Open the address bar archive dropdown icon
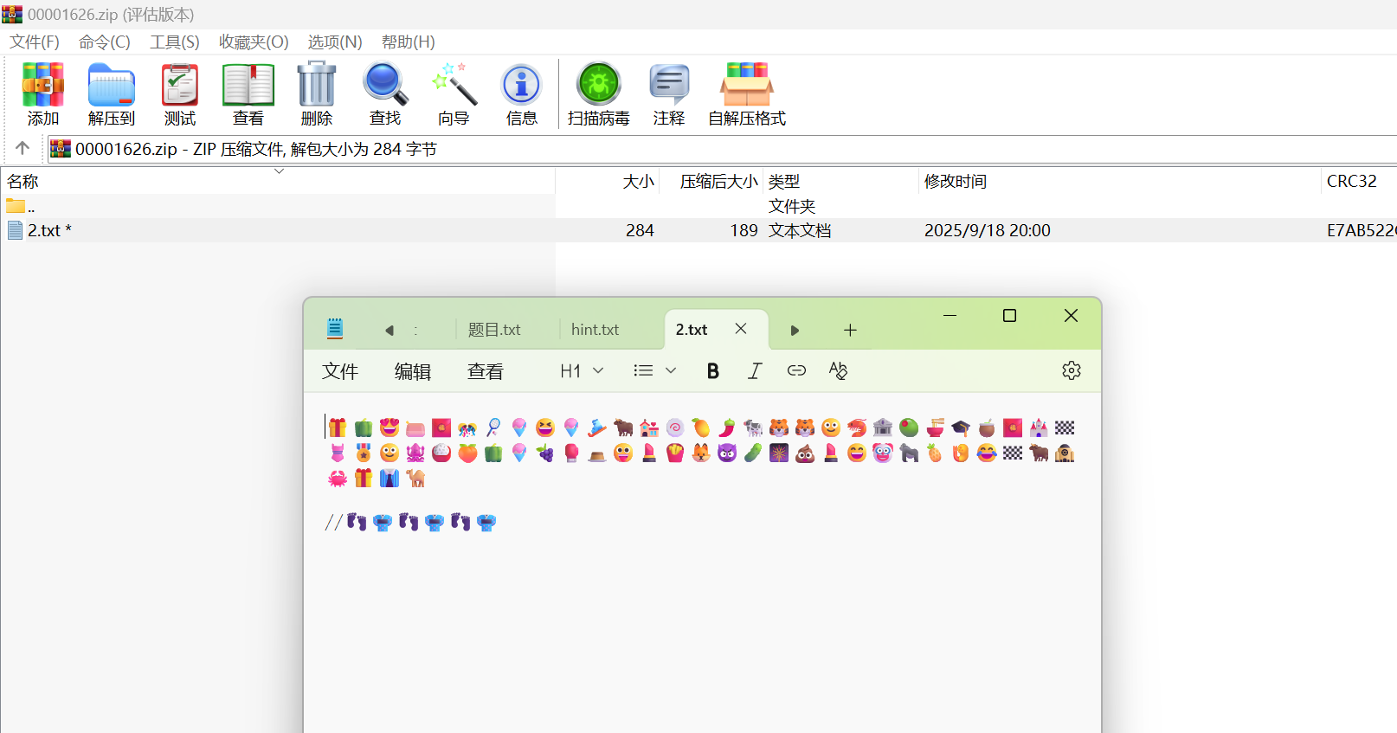This screenshot has width=1397, height=733. 60,149
